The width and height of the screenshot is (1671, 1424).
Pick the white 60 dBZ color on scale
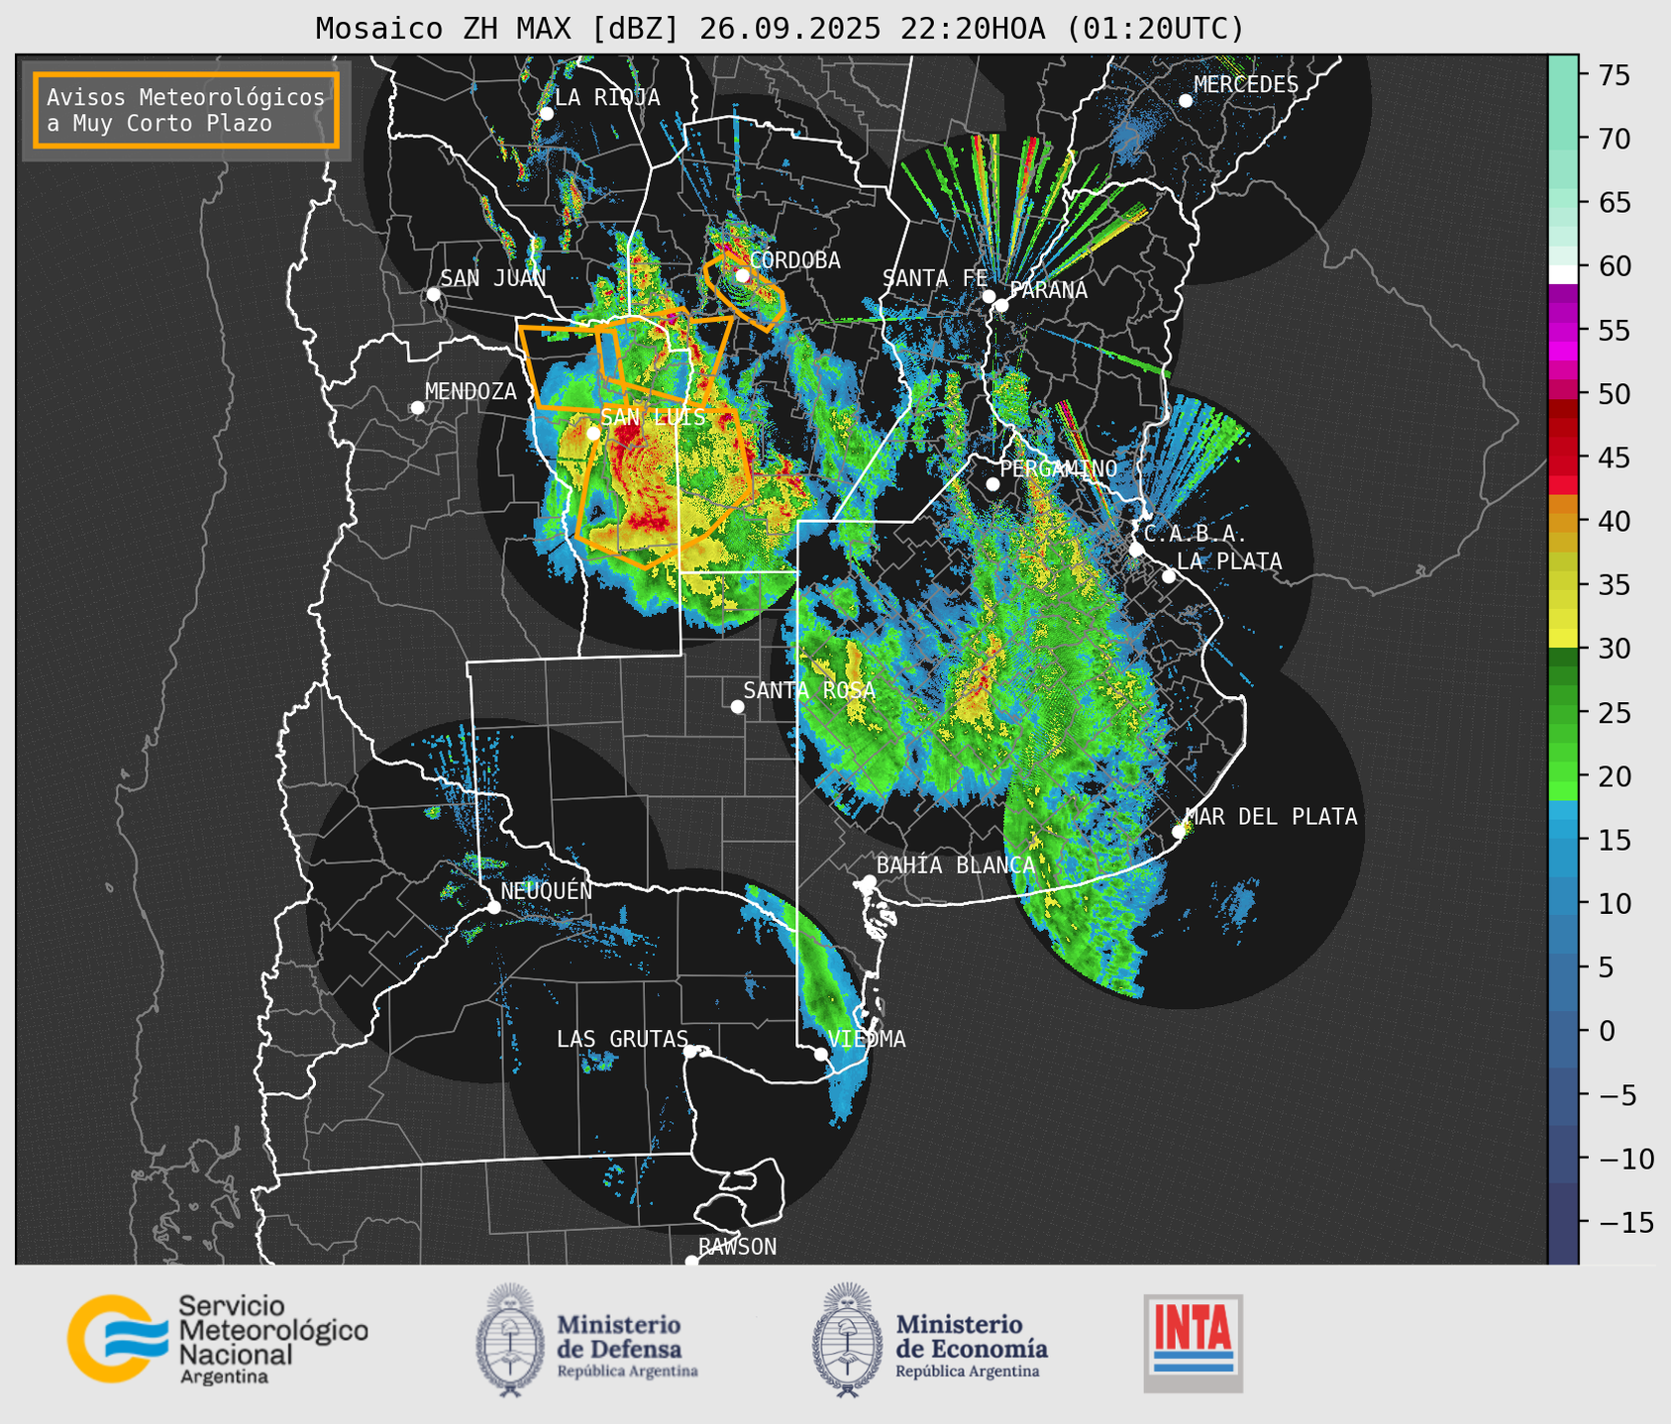tap(1562, 273)
